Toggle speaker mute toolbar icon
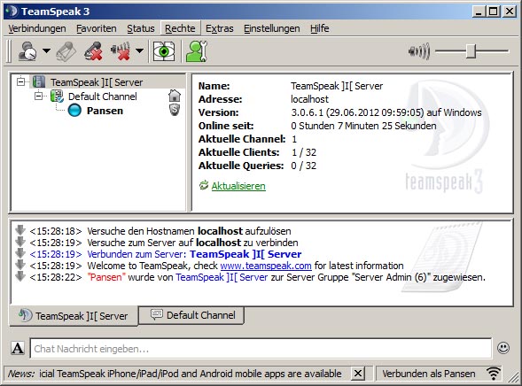Viewport: 522px width, 386px height. pyautogui.click(x=121, y=51)
